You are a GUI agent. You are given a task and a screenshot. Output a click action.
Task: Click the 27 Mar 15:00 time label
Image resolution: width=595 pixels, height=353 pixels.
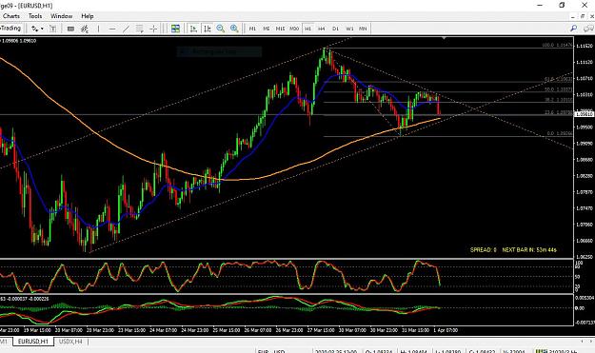(x=321, y=330)
